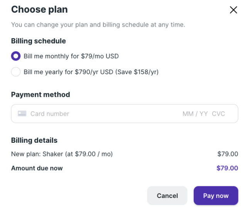Select the monthly billing radio button
Screen dimensions: 247x213
pos(16,56)
